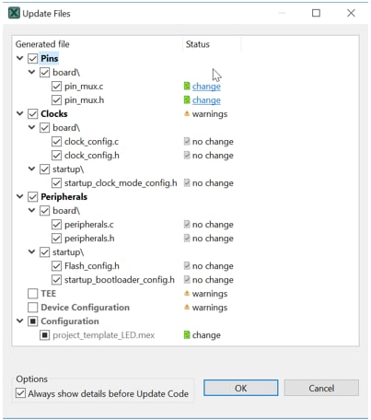Viewport: 371px width, 420px height.
Task: Click the warning icon for Device Configuration
Action: pos(187,307)
